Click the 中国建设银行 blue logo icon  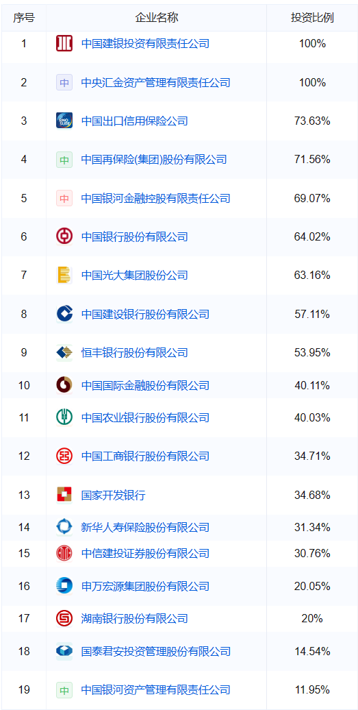coord(64,314)
